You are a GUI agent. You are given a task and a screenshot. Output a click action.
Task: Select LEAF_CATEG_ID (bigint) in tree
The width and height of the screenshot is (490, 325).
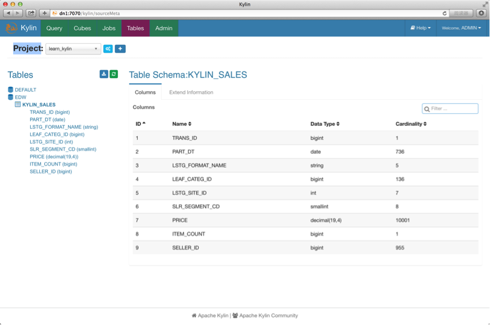click(x=57, y=134)
